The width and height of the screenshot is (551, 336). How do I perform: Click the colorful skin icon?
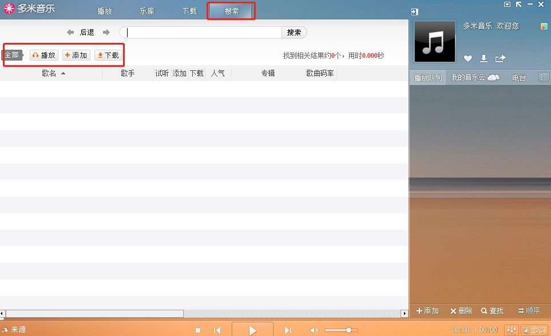point(544,26)
